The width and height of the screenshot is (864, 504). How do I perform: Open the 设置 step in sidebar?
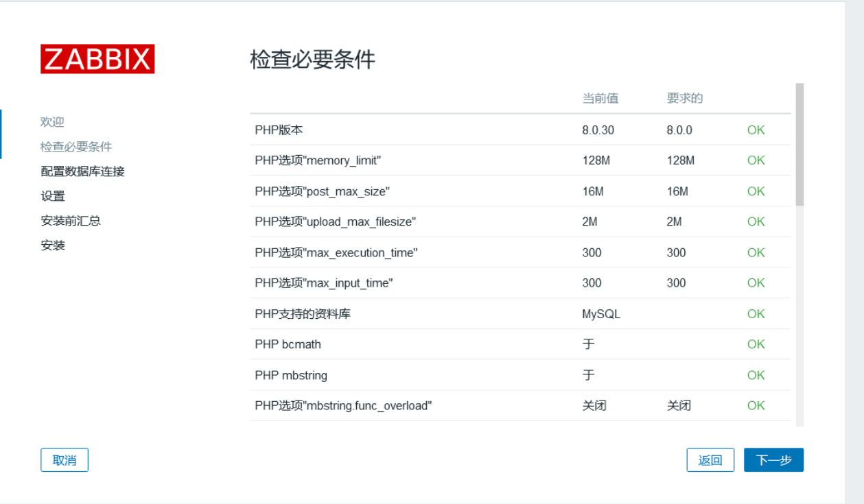click(x=53, y=196)
